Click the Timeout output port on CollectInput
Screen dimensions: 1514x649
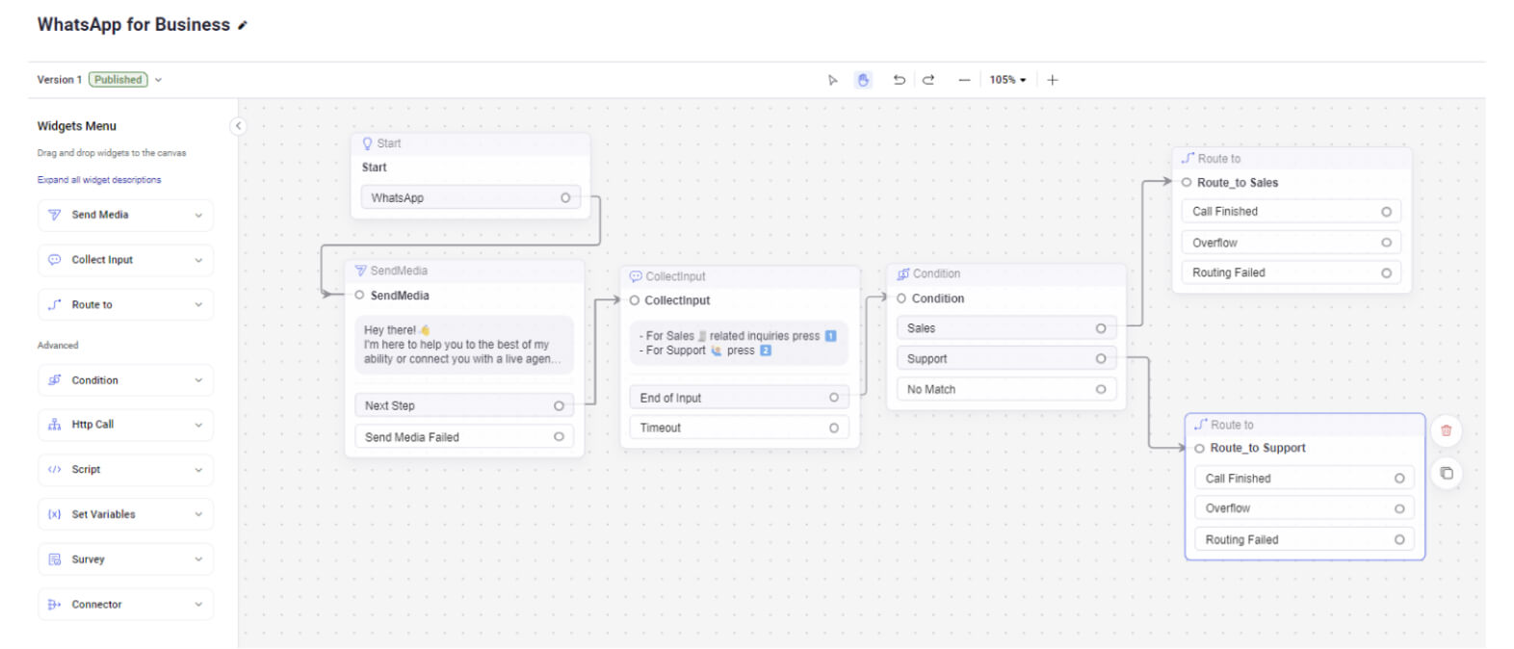[834, 428]
